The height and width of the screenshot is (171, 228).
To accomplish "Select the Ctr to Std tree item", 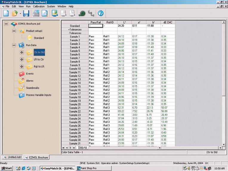I will point(39,52).
